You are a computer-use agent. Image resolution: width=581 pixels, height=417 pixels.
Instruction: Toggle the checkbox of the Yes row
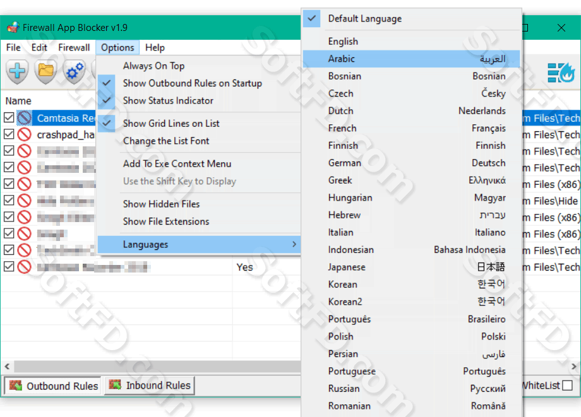click(x=9, y=266)
